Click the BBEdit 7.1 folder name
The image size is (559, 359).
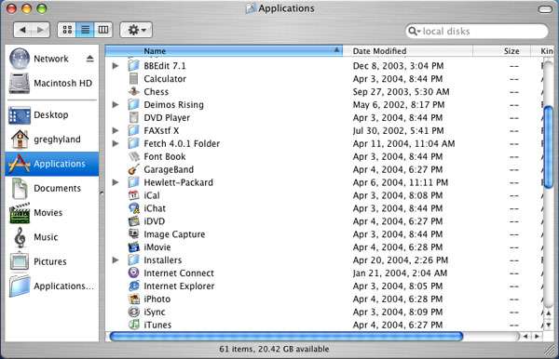165,66
